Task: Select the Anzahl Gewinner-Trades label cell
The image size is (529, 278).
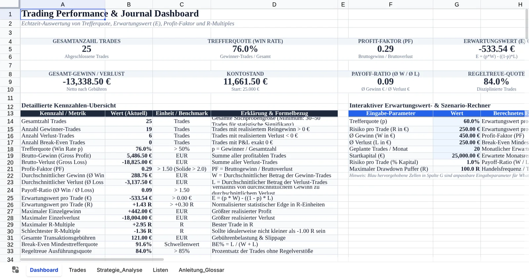Action: point(62,129)
